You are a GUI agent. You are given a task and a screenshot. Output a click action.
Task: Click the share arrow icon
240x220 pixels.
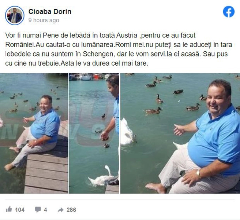(x=61, y=210)
